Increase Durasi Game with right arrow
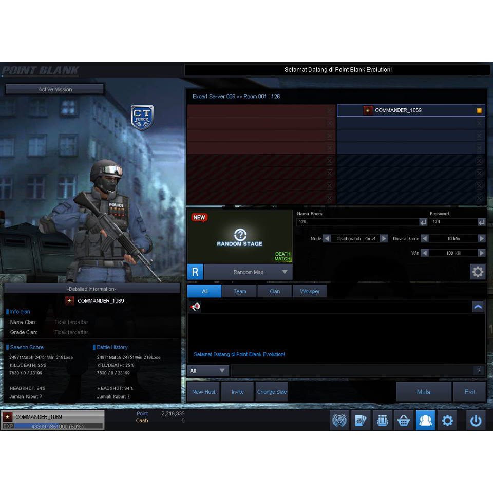This screenshot has height=493, width=493. [481, 239]
